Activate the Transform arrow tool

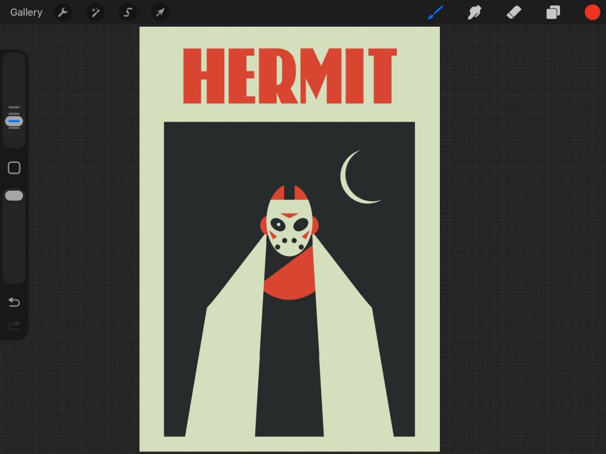(160, 12)
